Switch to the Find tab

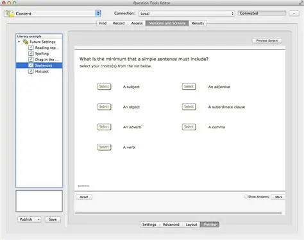pos(103,23)
